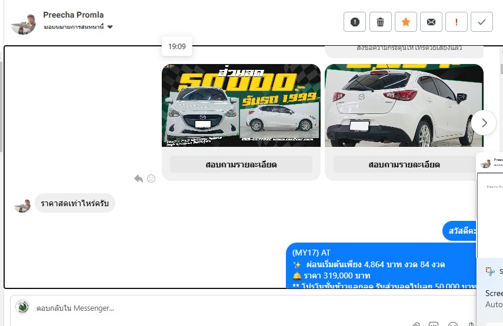The width and height of the screenshot is (503, 326).
Task: Open the 50,000 discount car promo image
Action: tap(241, 105)
